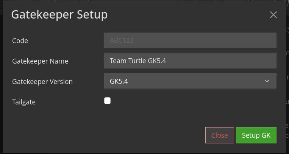Screen dimensions: 289x154
Task: Select the GK5.4 value in the version combo box
Action: point(119,81)
